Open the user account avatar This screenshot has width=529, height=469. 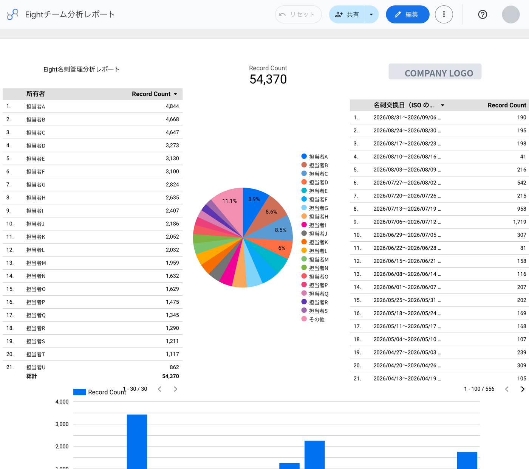pyautogui.click(x=511, y=14)
